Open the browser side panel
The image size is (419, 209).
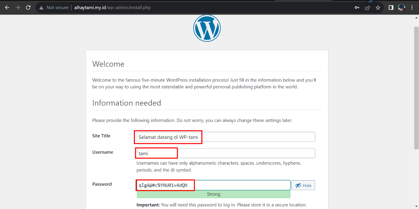(x=391, y=8)
